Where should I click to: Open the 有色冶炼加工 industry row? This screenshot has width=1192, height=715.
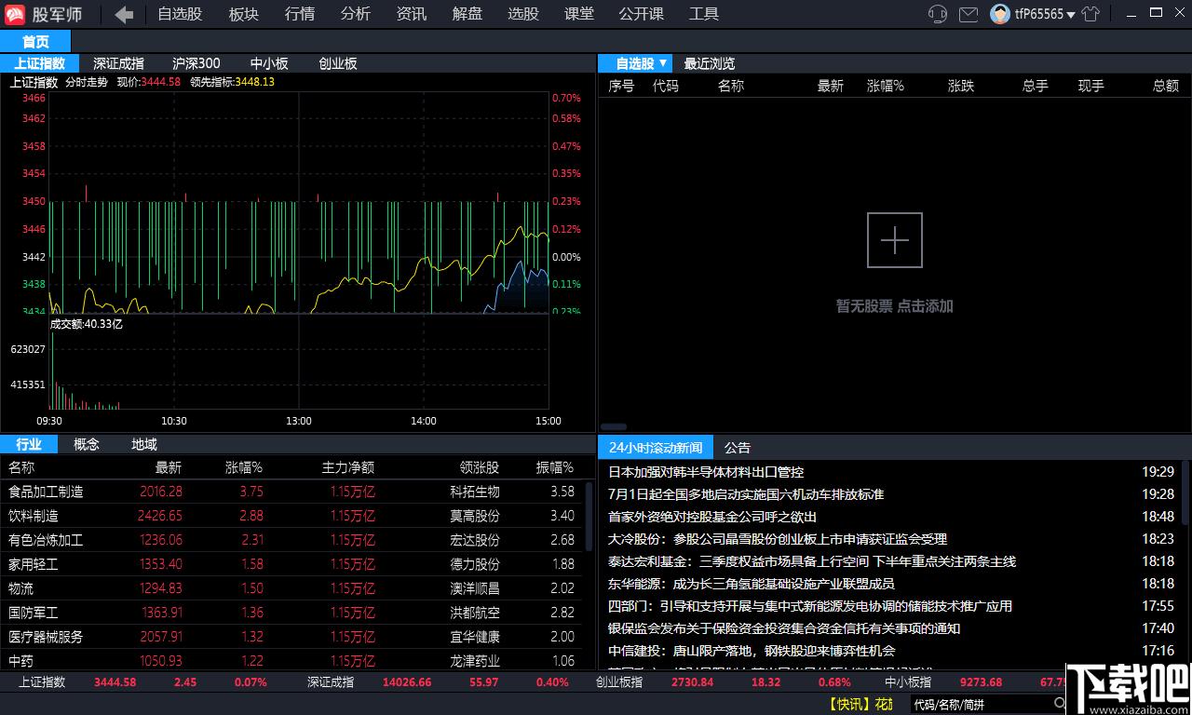(x=292, y=540)
